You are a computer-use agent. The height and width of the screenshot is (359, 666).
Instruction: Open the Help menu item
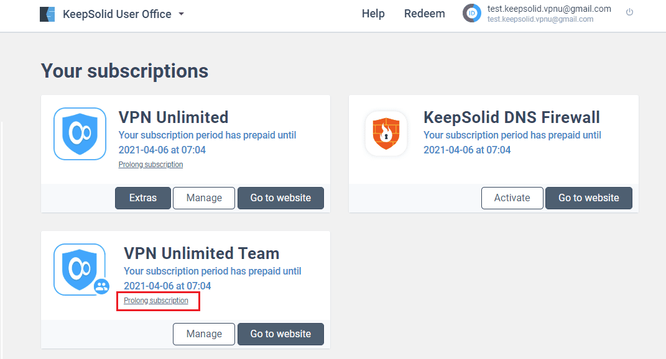(373, 14)
